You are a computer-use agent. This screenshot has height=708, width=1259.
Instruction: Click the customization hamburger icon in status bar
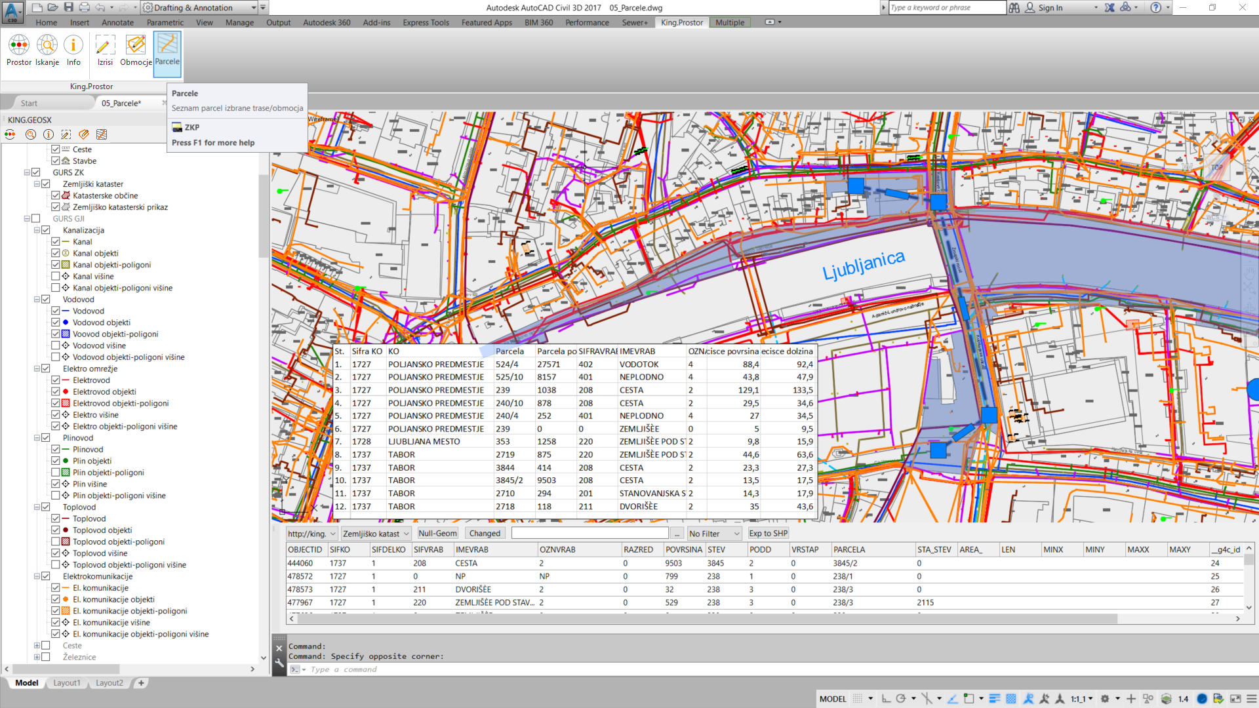click(1251, 699)
